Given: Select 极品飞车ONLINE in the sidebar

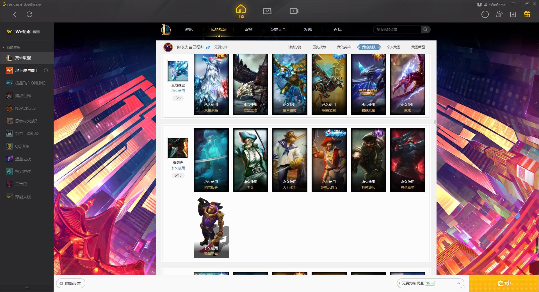Looking at the screenshot, I should [x=27, y=83].
